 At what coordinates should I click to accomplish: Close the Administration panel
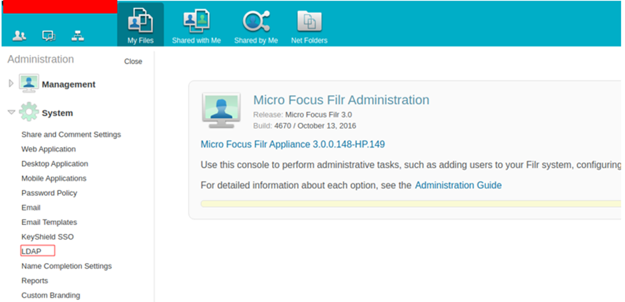tap(133, 62)
